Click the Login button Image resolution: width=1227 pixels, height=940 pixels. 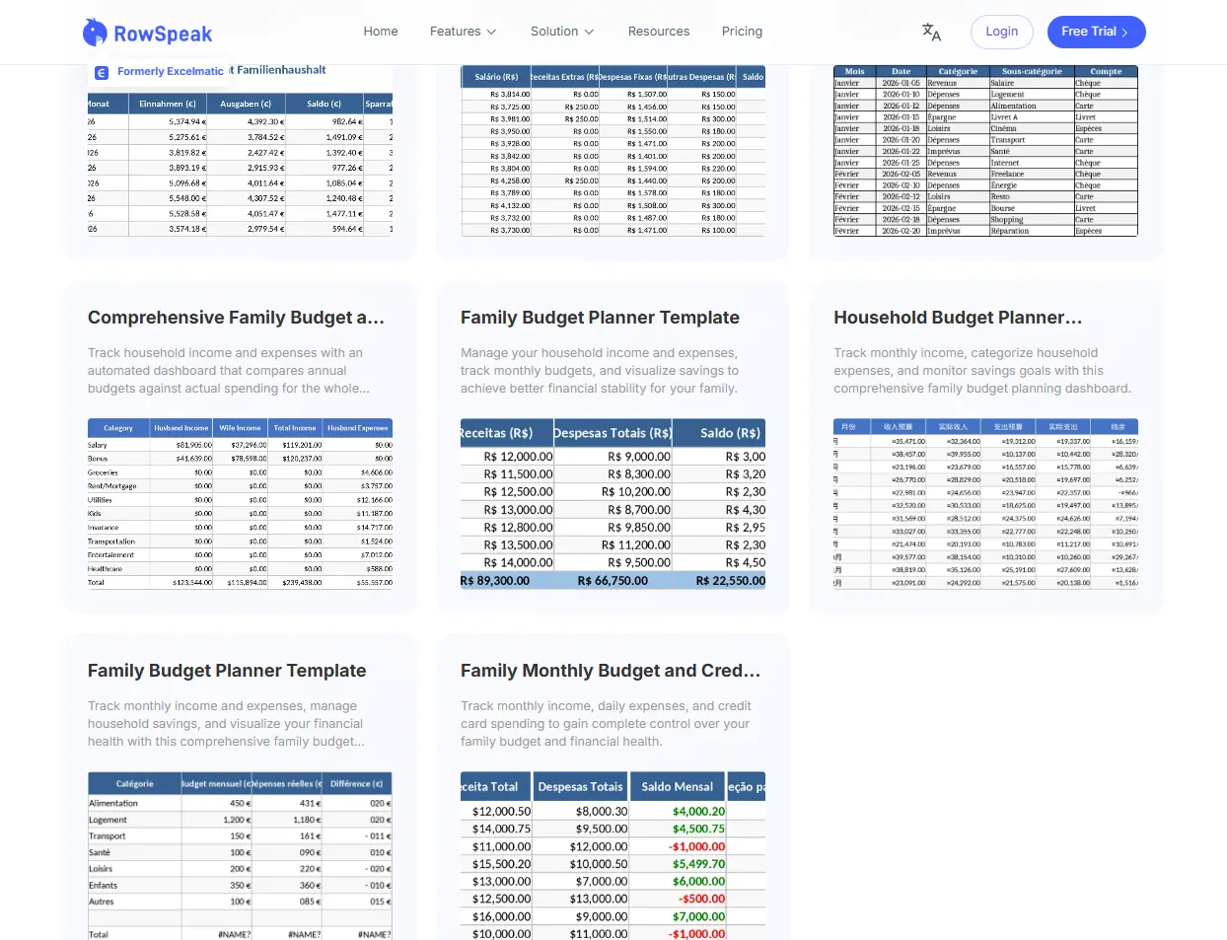coord(1001,32)
